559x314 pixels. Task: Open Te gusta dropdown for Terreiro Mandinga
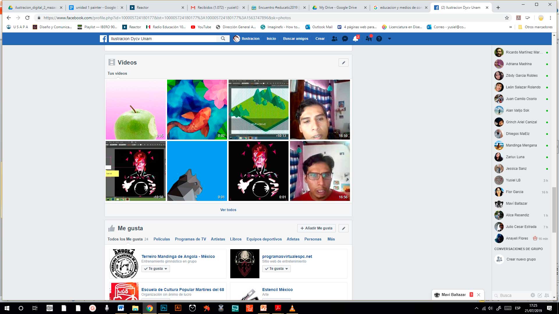tap(156, 269)
